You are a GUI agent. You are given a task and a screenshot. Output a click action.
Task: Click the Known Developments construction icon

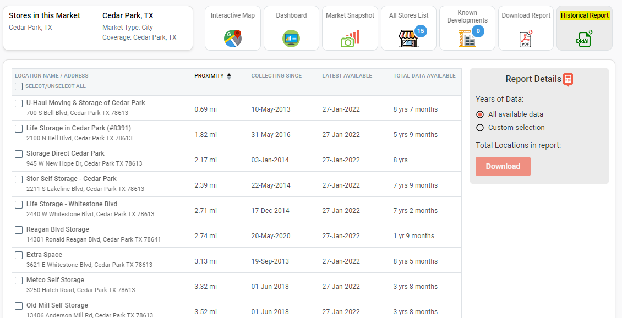(467, 39)
